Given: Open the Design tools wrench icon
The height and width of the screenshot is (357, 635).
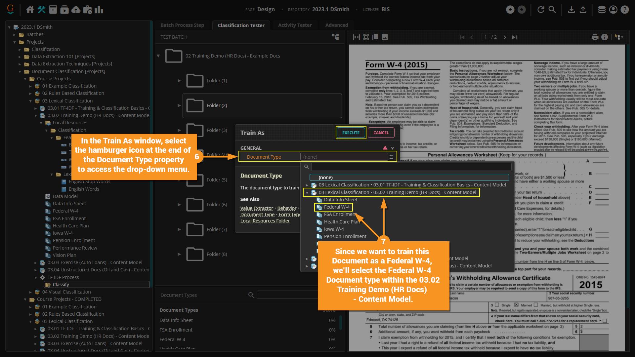Looking at the screenshot, I should pyautogui.click(x=42, y=10).
